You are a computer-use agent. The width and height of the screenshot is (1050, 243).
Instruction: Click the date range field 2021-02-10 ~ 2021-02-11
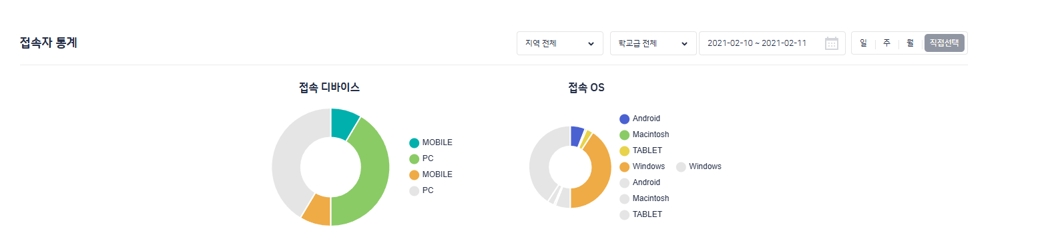[772, 43]
